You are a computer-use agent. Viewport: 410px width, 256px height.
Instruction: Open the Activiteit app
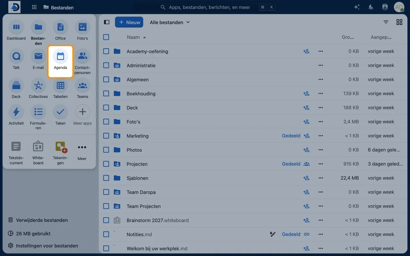[16, 115]
